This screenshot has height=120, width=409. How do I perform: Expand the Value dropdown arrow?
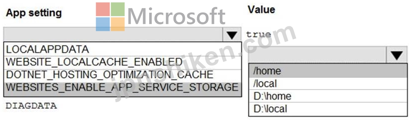click(x=397, y=55)
